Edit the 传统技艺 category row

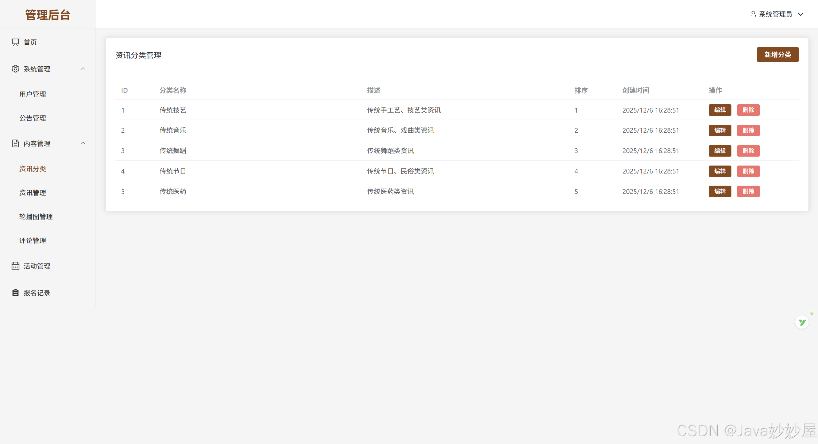[x=720, y=110]
